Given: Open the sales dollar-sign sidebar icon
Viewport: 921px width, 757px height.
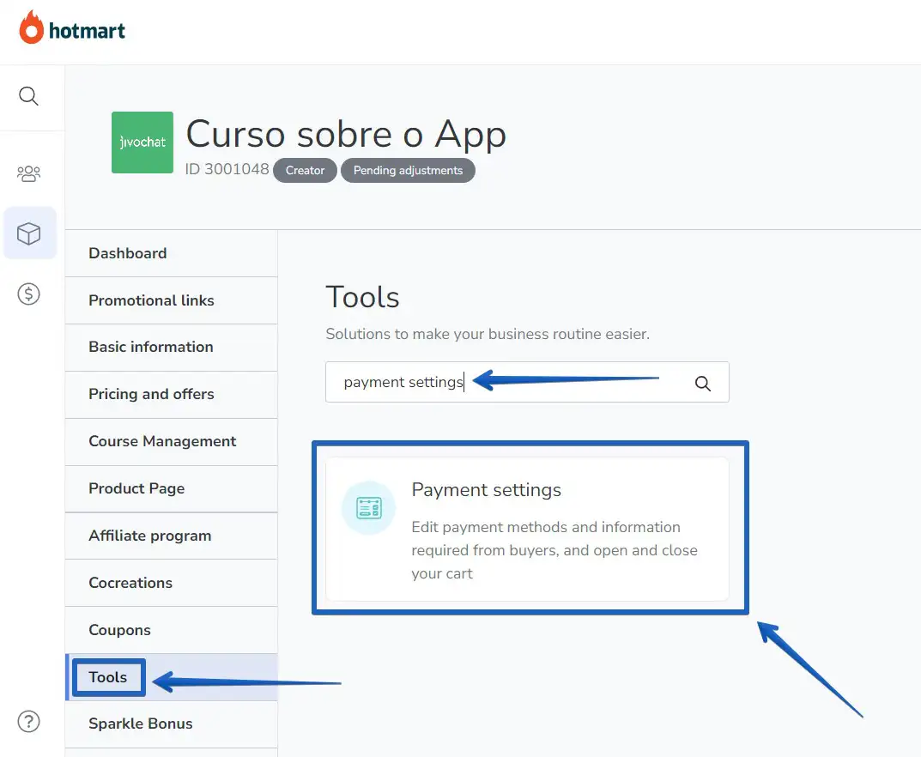Looking at the screenshot, I should pyautogui.click(x=28, y=294).
